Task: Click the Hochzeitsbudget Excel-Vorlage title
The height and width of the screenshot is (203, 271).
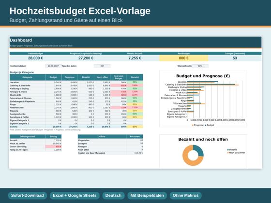Action: pyautogui.click(x=80, y=11)
